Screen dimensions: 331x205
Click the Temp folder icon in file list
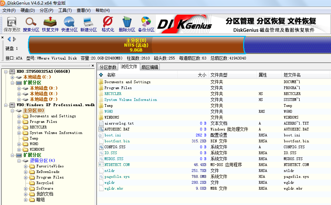click(x=101, y=105)
